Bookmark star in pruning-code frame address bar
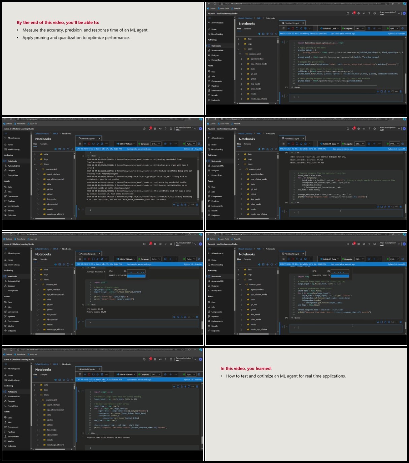Screen dimensions: 409x463 pyautogui.click(x=386, y=3)
